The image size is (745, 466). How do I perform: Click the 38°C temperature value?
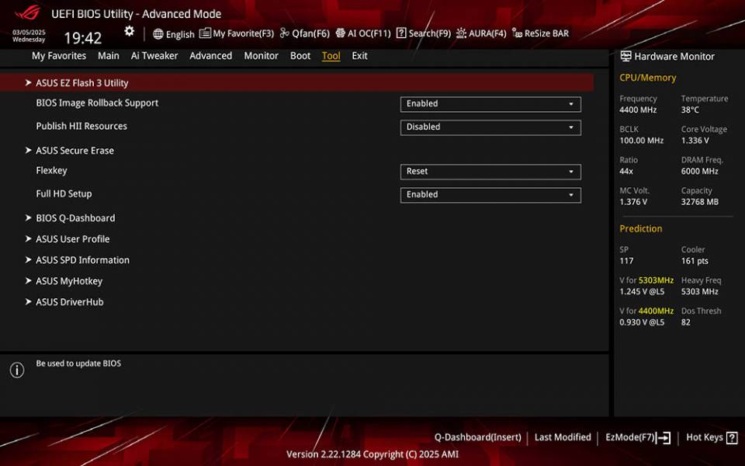click(x=690, y=110)
